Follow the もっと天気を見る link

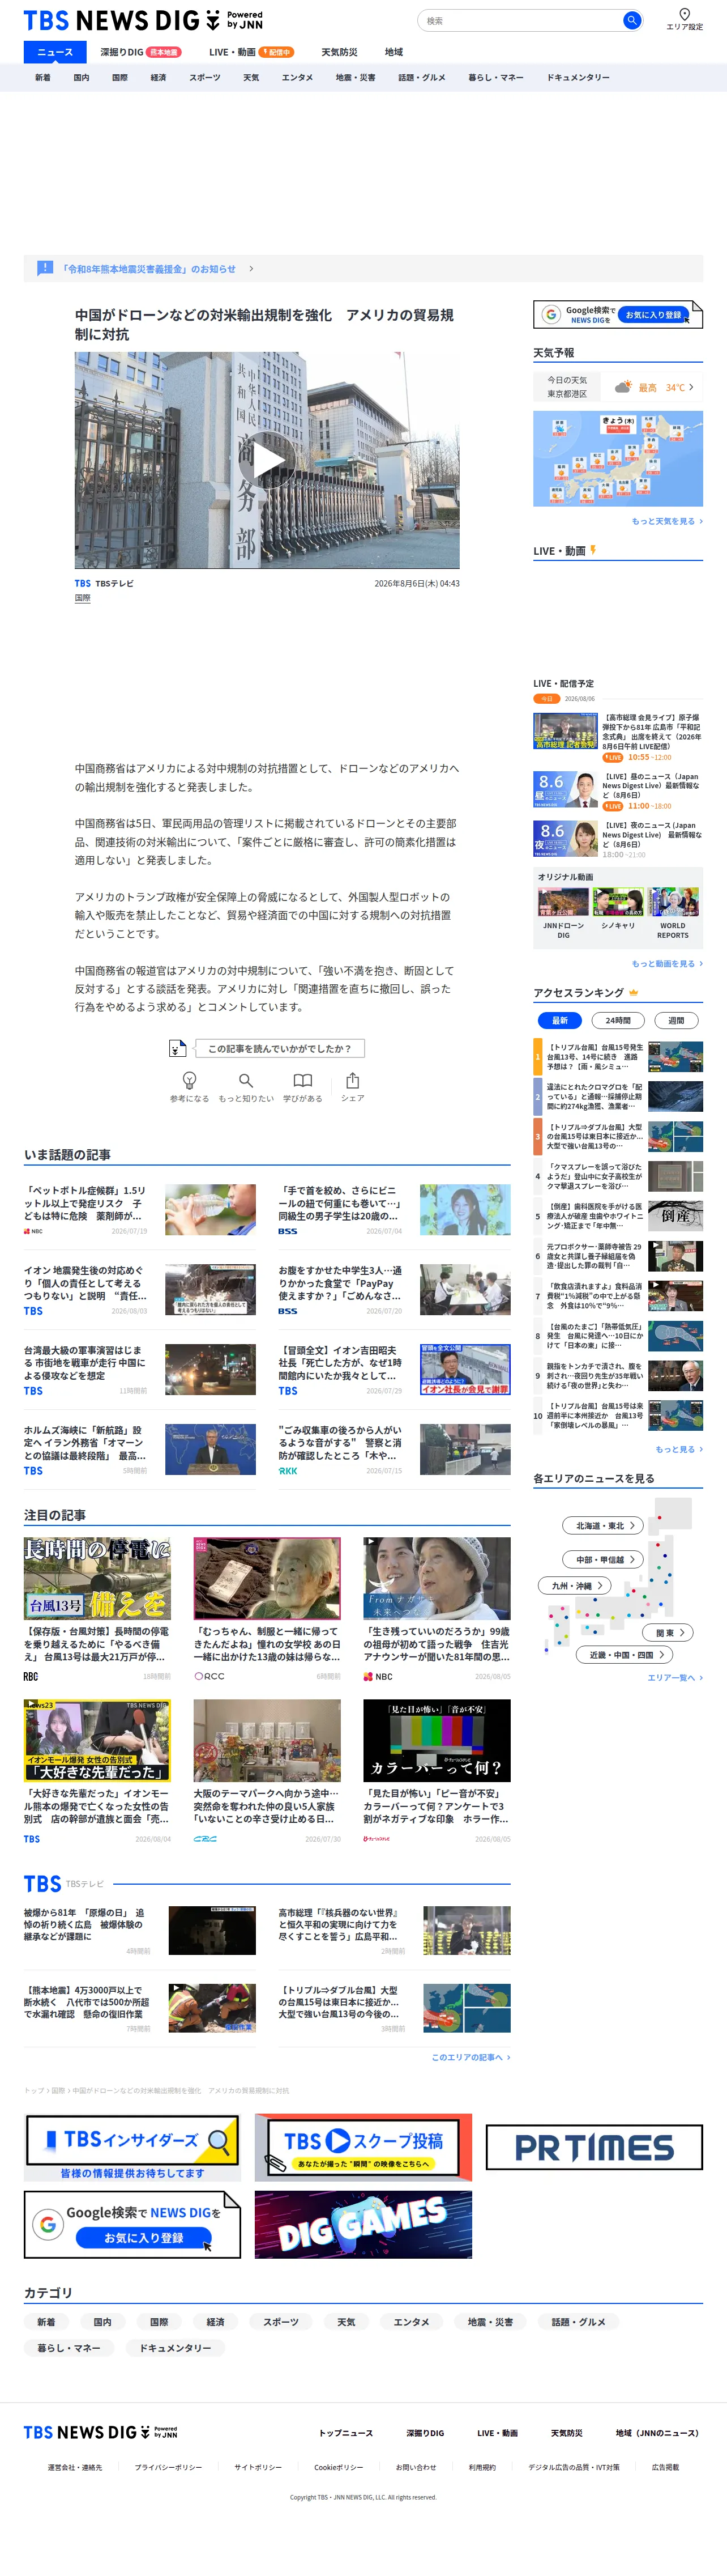(666, 521)
